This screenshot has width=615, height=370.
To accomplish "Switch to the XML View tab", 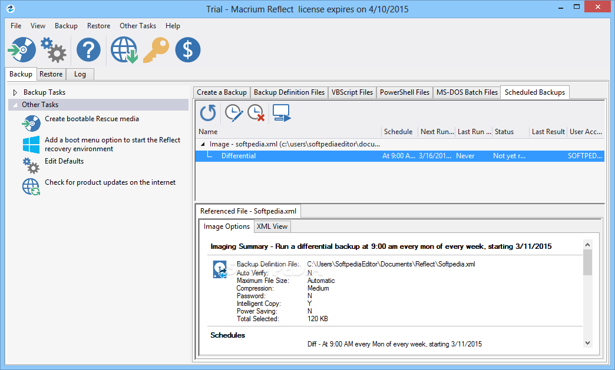I will tap(272, 226).
